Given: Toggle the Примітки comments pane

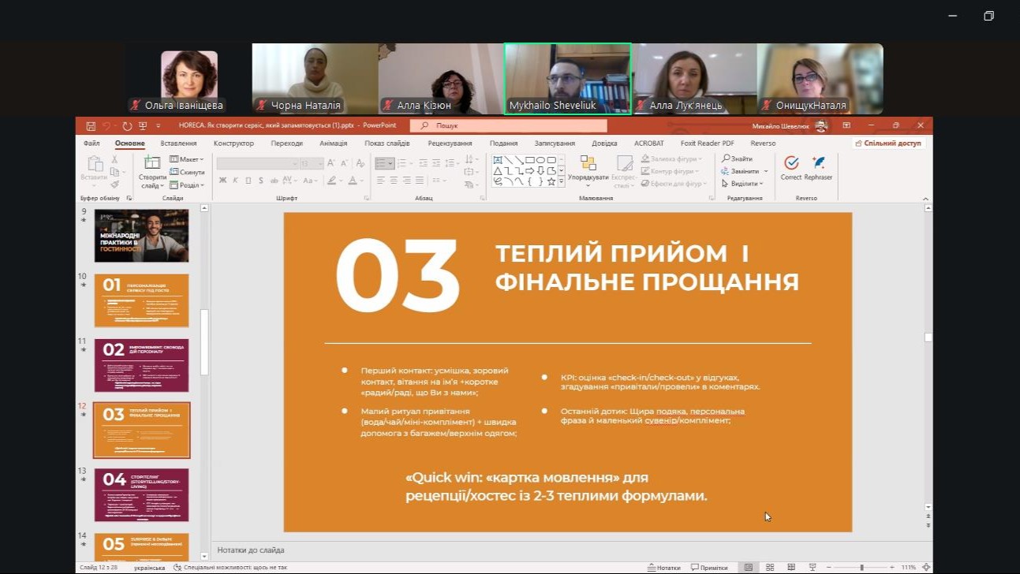Looking at the screenshot, I should [709, 568].
